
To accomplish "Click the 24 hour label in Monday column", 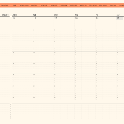I will click(x=13, y=97).
